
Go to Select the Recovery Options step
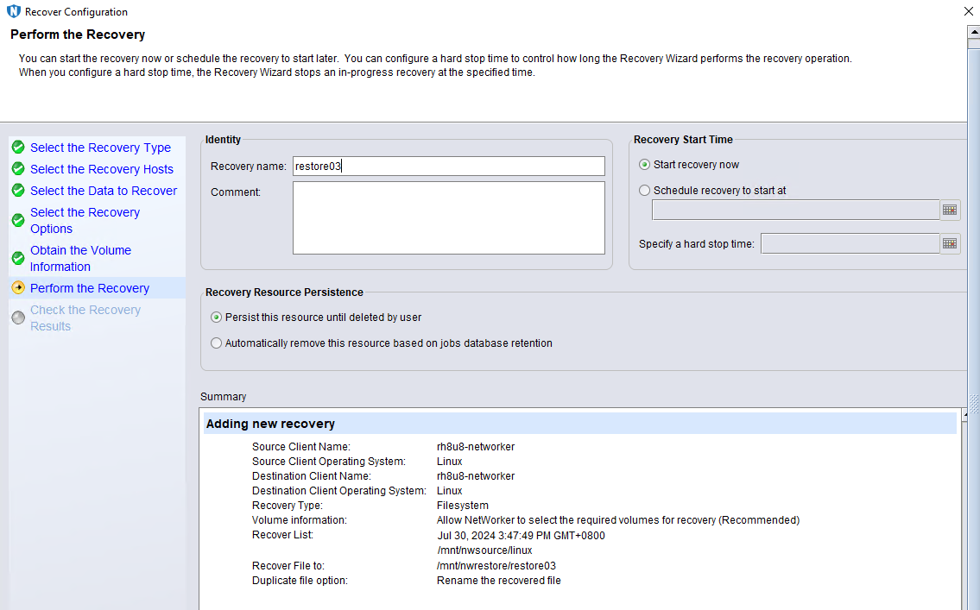tap(85, 220)
